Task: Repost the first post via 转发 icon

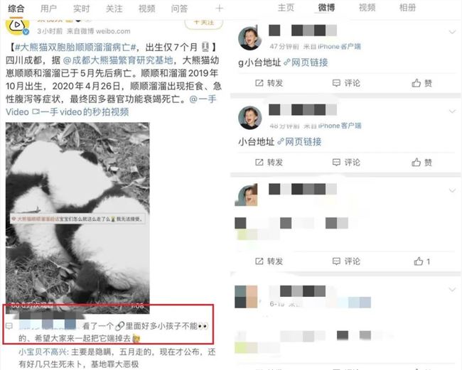Action: pyautogui.click(x=269, y=83)
